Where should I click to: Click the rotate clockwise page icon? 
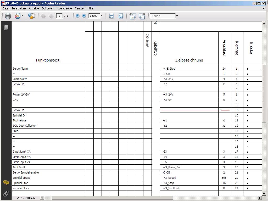(x=142, y=16)
